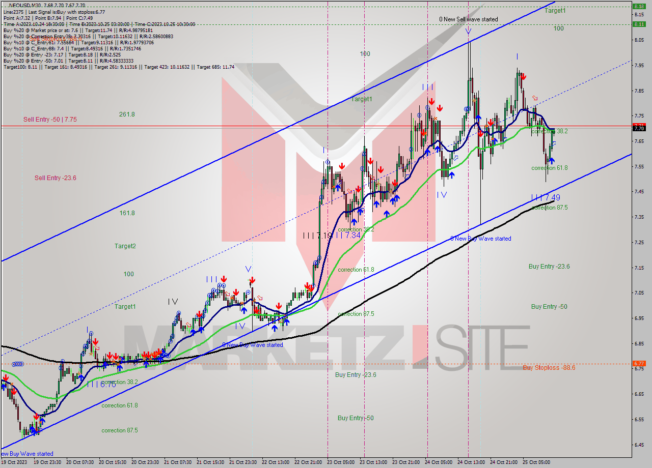Select the '261.8' Fibonacci level label

click(127, 114)
